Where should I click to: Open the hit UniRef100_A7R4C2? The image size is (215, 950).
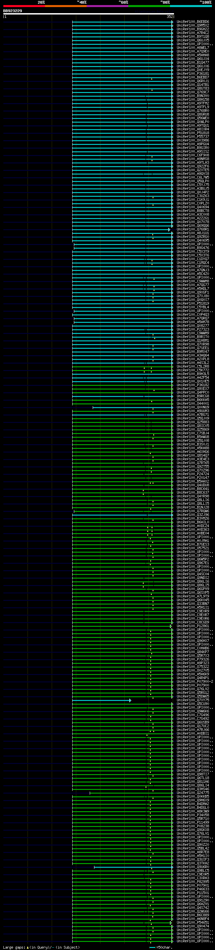193,33
